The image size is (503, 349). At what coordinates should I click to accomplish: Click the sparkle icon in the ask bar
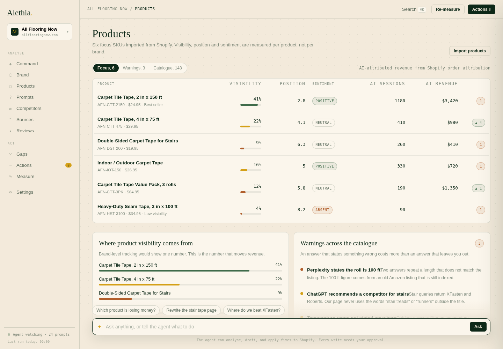coord(100,327)
